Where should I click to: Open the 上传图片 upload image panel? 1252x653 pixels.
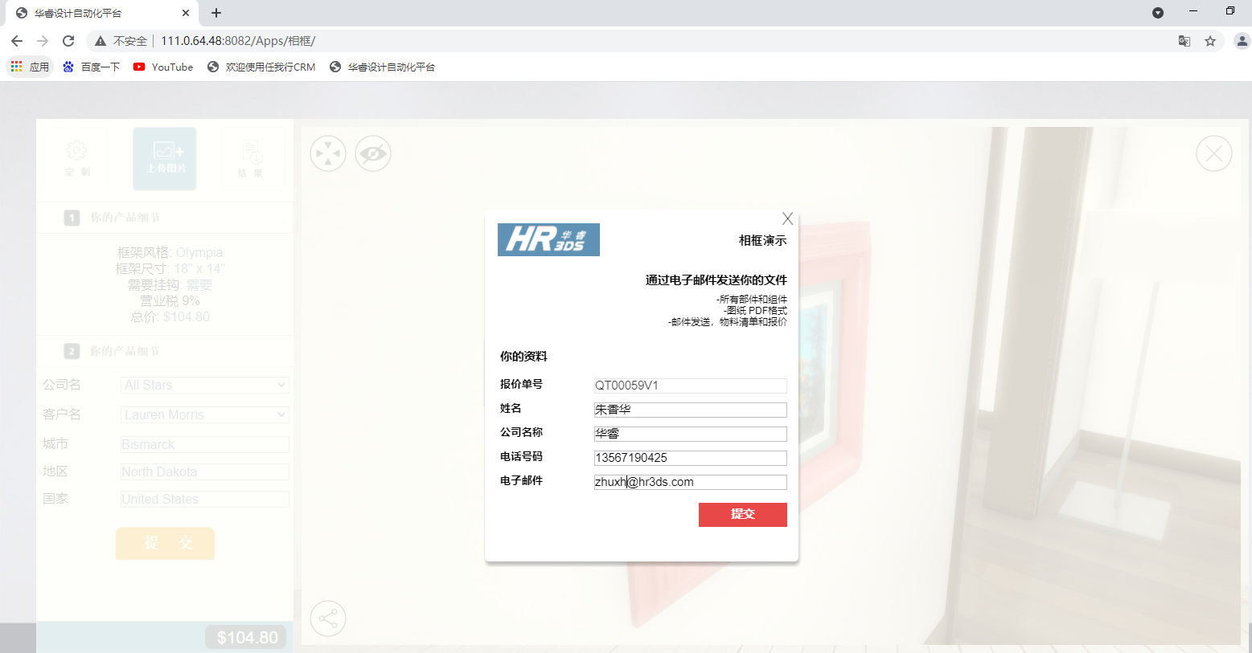pos(164,157)
